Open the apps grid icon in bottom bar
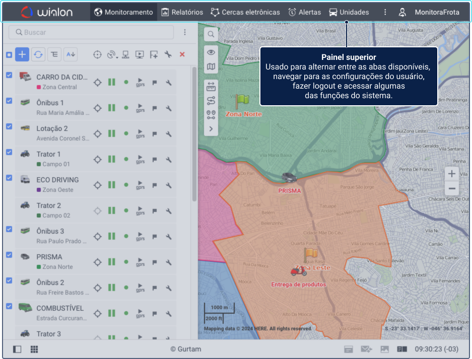Screen dimensions: 472x359 (x=34, y=349)
